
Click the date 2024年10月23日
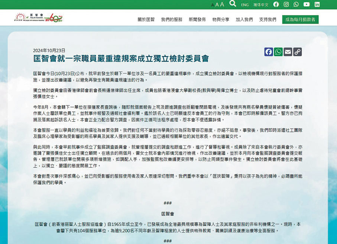[x=49, y=51]
